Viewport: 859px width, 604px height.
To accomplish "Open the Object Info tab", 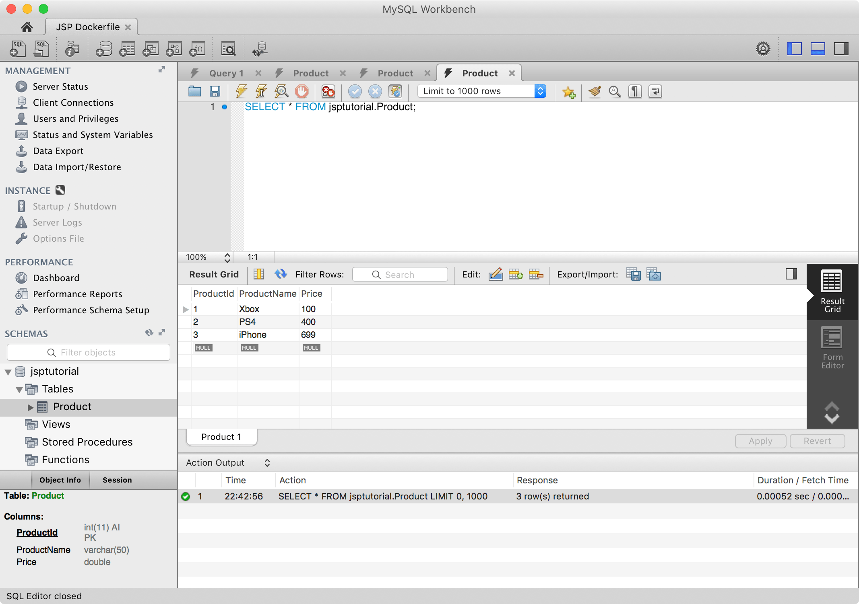I will click(x=60, y=480).
